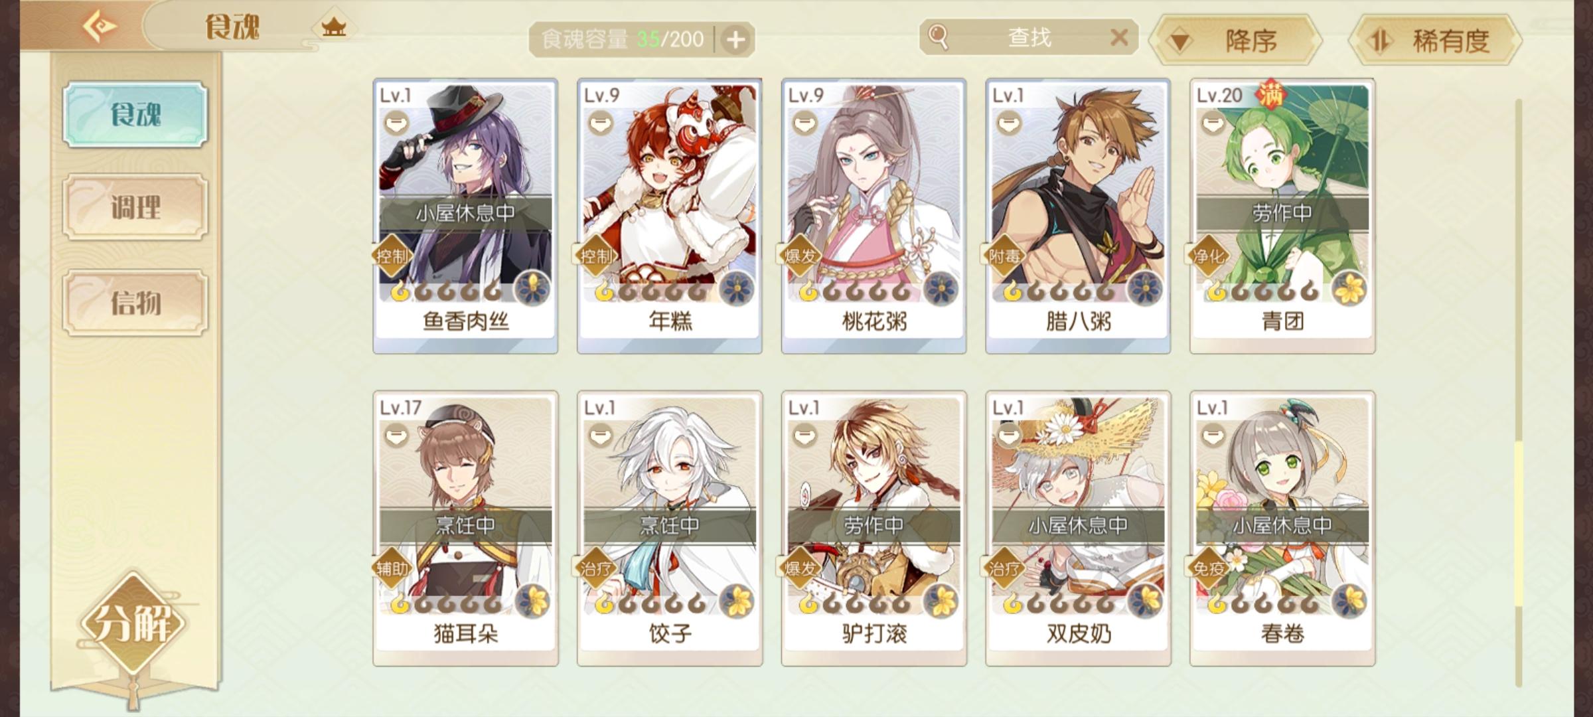
Task: Tap the back arrow icon
Action: coord(99,27)
